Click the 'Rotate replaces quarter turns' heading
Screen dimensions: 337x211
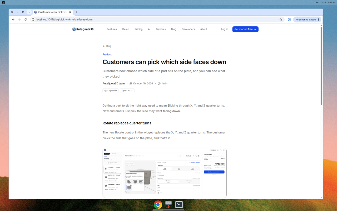(x=127, y=123)
